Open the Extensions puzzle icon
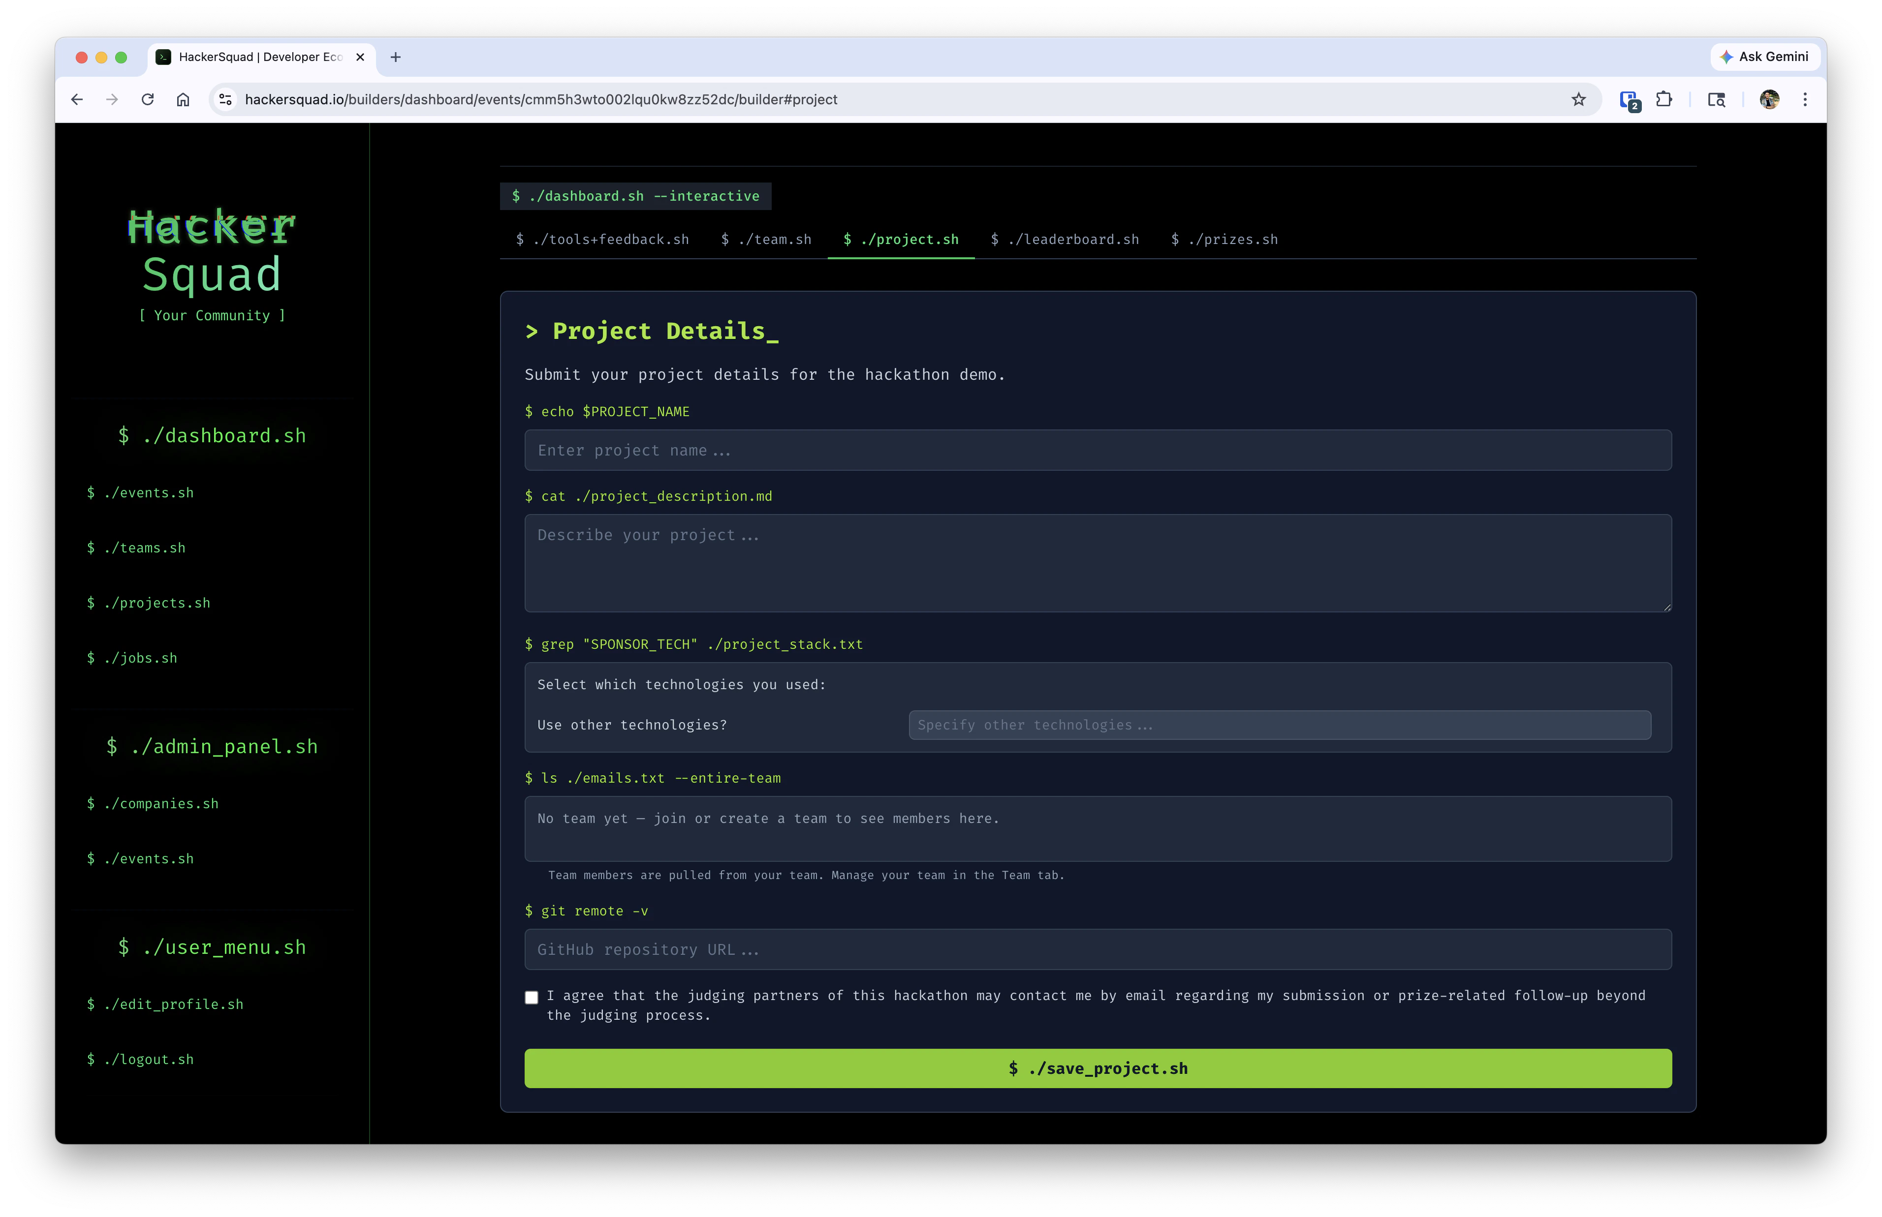This screenshot has width=1882, height=1217. pos(1664,99)
